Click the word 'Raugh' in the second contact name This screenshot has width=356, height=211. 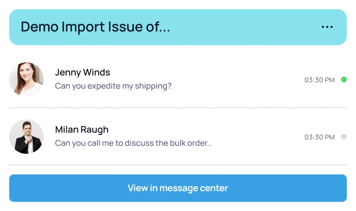click(x=95, y=130)
